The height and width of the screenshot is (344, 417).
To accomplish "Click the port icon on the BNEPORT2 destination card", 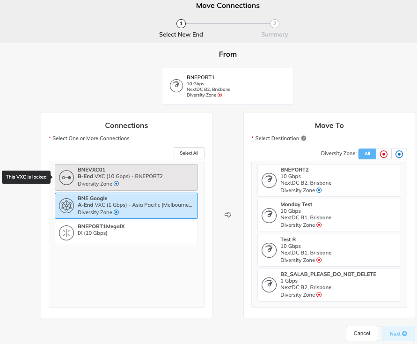I will [269, 180].
